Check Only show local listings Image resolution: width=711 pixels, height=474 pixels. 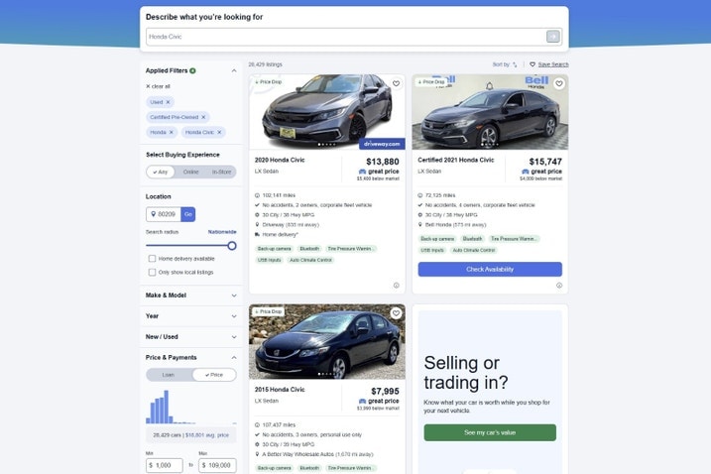[x=152, y=272]
